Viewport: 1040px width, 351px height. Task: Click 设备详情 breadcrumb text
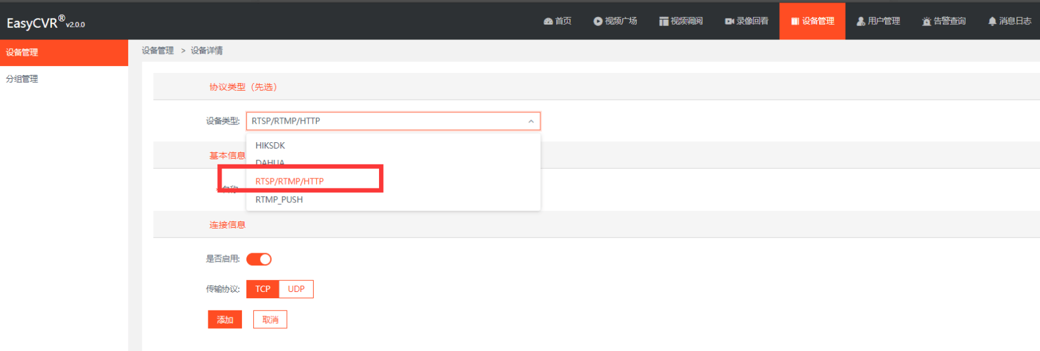click(206, 51)
